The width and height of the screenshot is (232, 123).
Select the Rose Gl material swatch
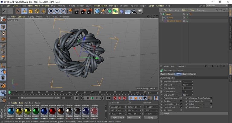[94, 111]
